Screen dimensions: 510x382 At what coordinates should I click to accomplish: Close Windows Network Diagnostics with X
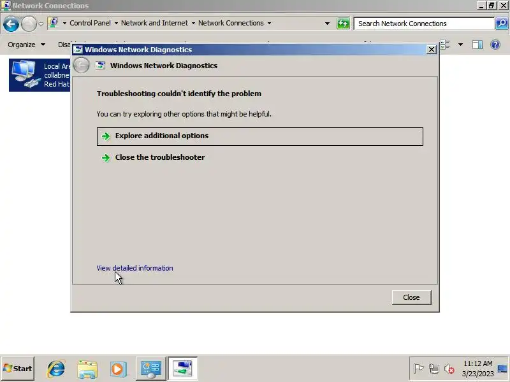pyautogui.click(x=432, y=50)
